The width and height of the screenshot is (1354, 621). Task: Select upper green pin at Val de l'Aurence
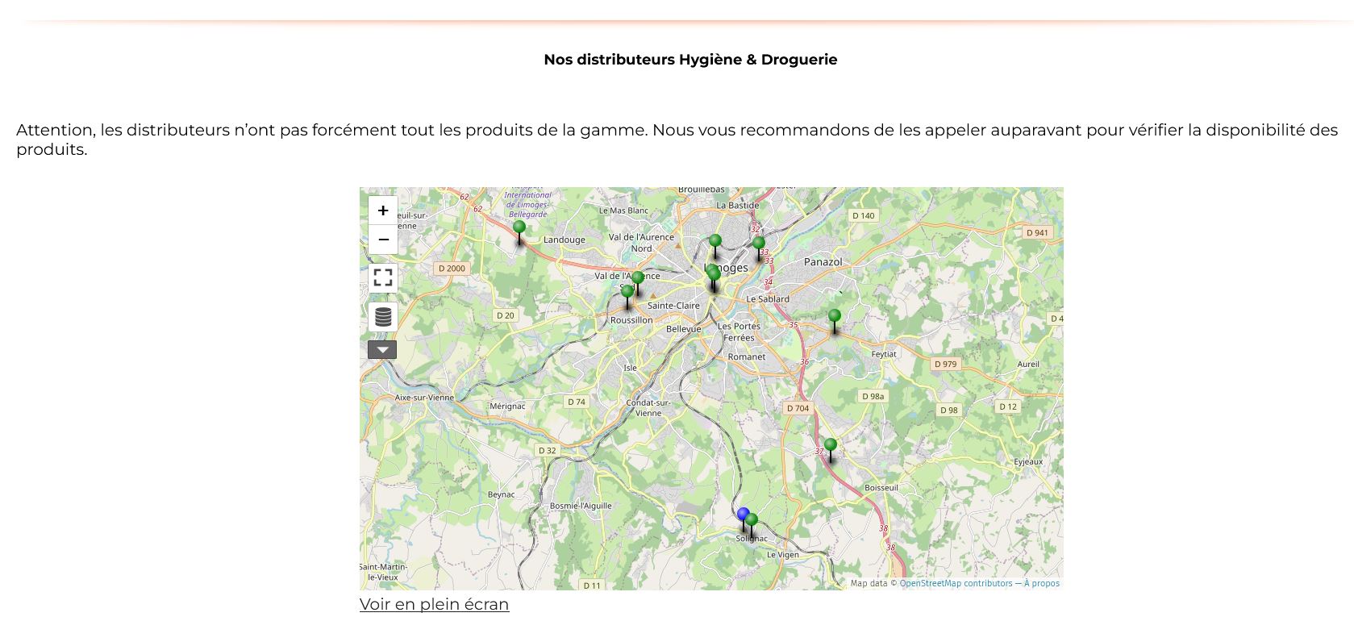coord(638,279)
